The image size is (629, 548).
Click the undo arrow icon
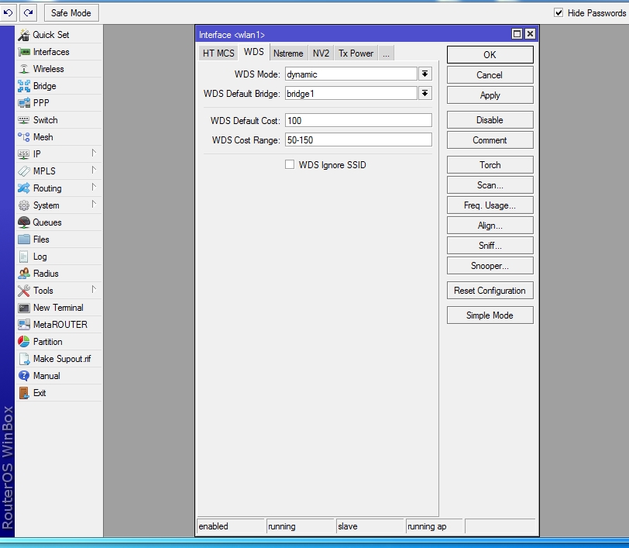(9, 12)
